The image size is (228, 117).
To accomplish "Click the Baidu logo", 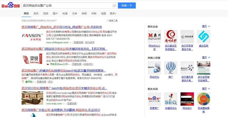I will pos(11,5).
